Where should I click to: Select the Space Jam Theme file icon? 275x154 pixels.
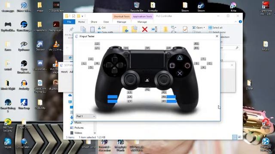40,86
